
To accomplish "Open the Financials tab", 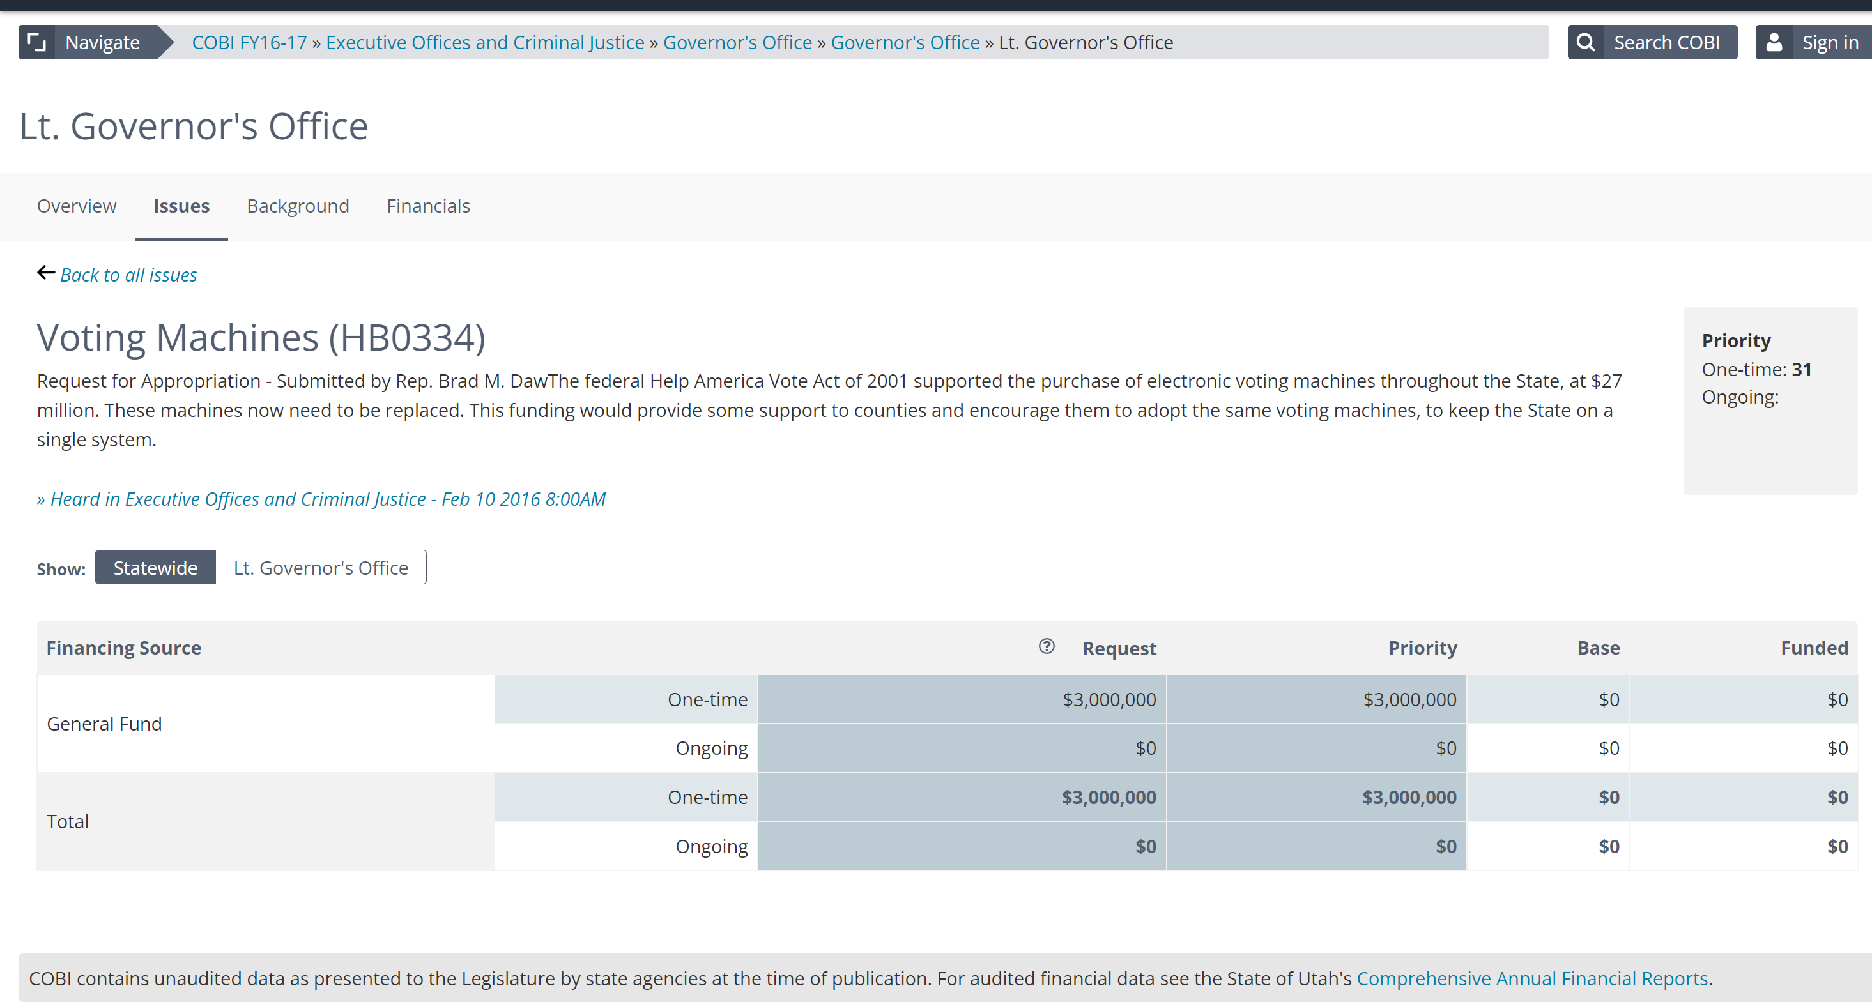I will pyautogui.click(x=428, y=206).
